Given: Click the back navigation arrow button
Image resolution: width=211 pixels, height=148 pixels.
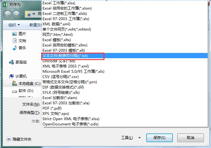Looking at the screenshot, I should coord(7,14).
